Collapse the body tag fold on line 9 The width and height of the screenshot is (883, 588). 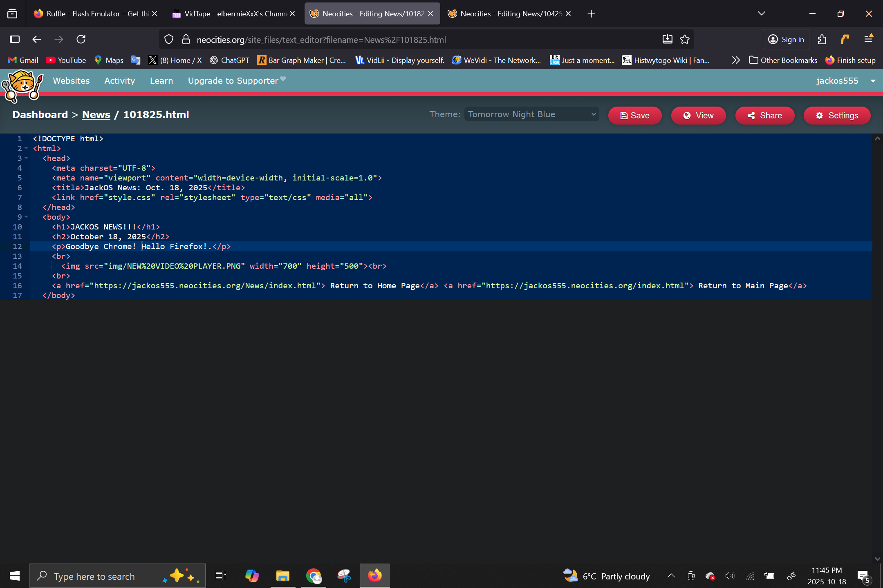pos(27,217)
